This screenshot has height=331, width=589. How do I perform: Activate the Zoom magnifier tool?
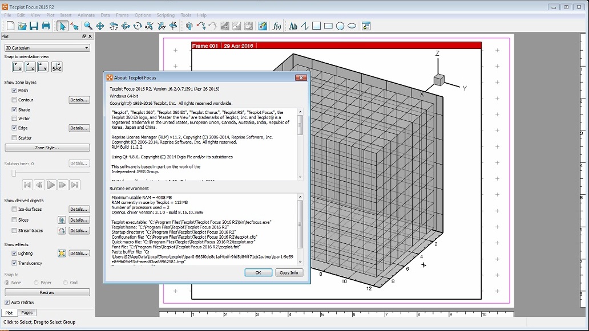88,26
